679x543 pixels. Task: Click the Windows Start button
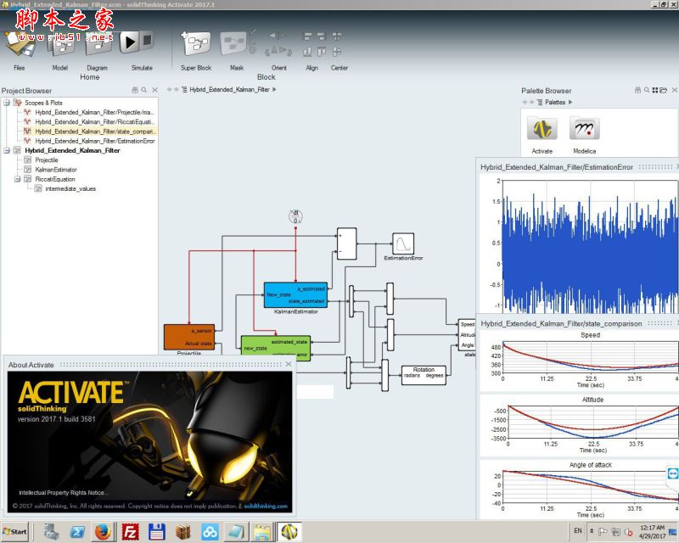(14, 531)
